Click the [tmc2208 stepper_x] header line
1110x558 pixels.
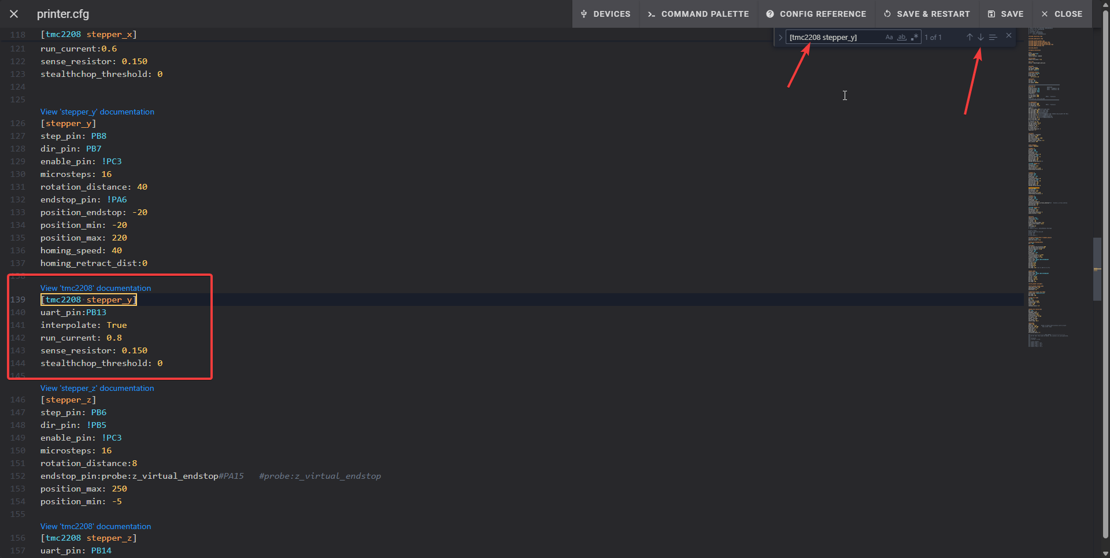click(88, 34)
